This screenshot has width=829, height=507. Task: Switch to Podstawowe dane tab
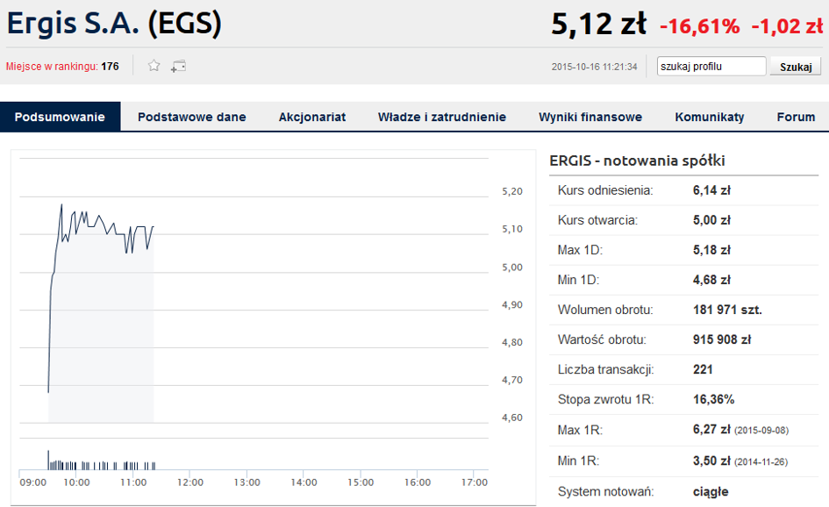pos(192,117)
